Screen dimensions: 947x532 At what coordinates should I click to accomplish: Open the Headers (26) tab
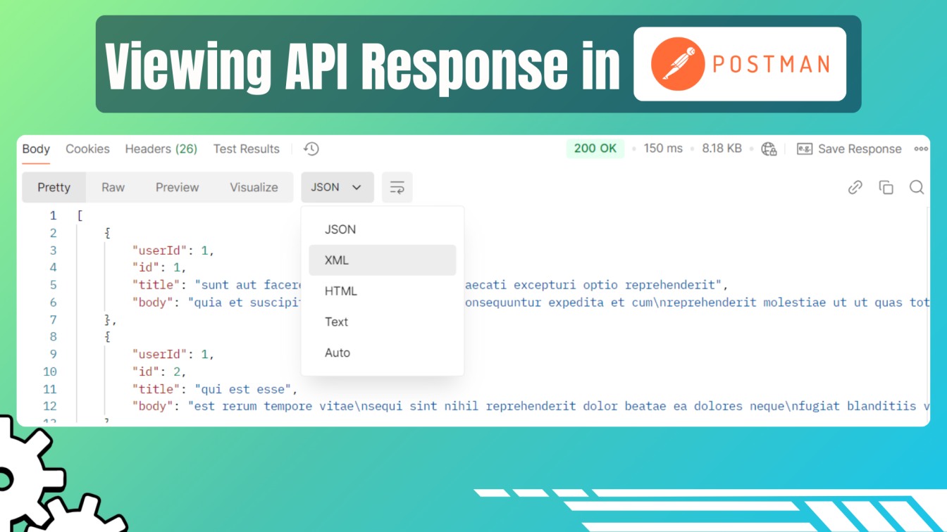pos(161,148)
